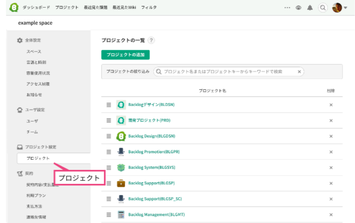Viewport: 355px width, 223px height.
Task: Open アクセス制限 in the sidebar
Action: (x=38, y=84)
